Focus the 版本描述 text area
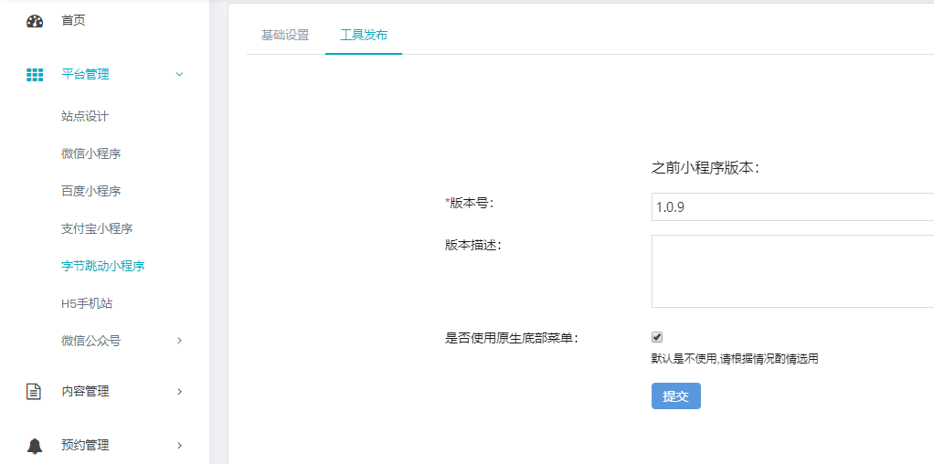Image resolution: width=934 pixels, height=464 pixels. 791,271
